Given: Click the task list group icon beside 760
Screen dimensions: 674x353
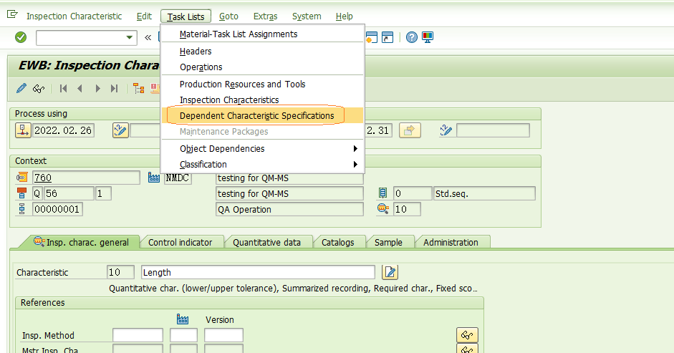Looking at the screenshot, I should click(22, 178).
